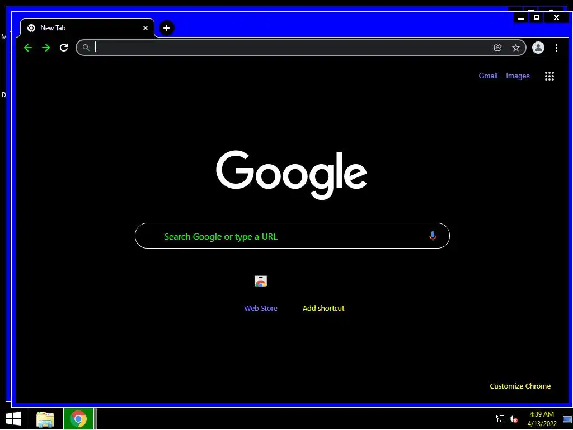Image resolution: width=573 pixels, height=430 pixels.
Task: Close the front Chrome window
Action: tap(556, 17)
